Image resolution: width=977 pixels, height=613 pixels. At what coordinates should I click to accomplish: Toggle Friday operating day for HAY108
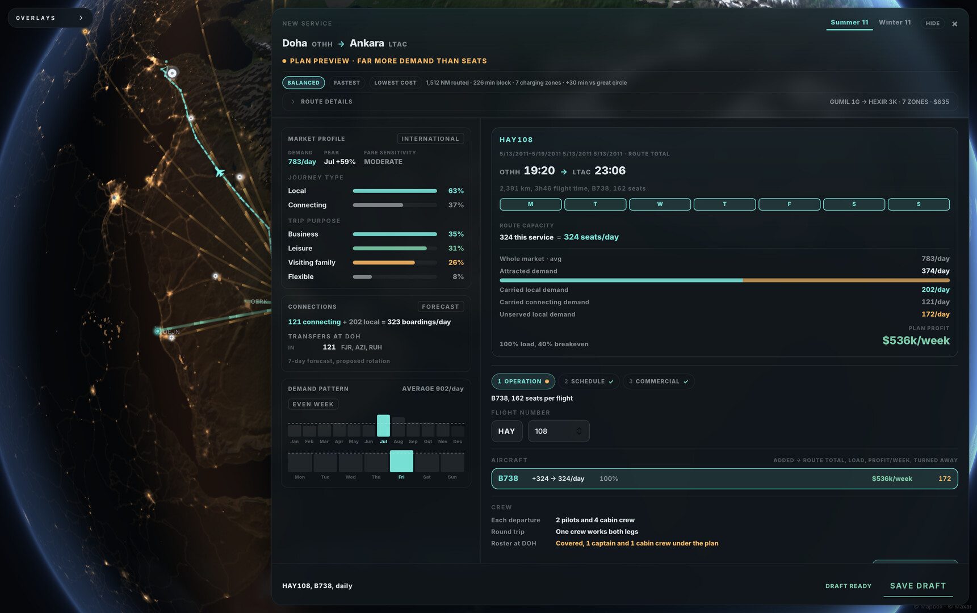790,204
